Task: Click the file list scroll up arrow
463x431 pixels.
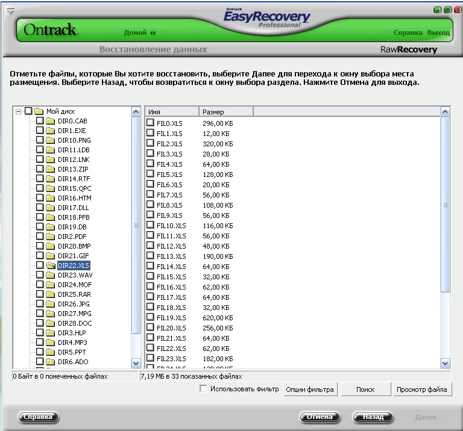Action: coord(446,112)
